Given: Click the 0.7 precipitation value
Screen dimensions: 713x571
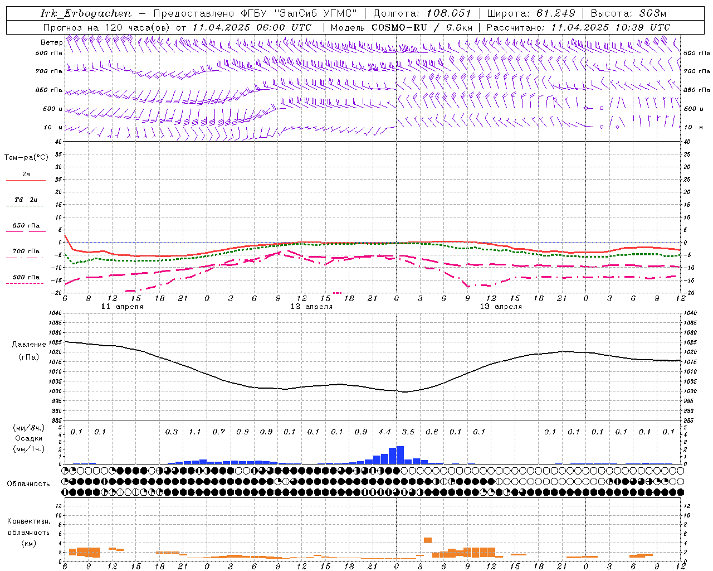Looking at the screenshot, I should (x=219, y=432).
